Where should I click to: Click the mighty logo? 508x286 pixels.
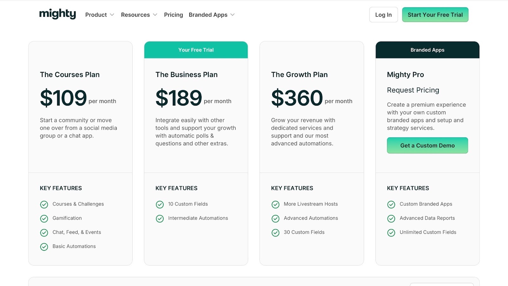tap(57, 14)
